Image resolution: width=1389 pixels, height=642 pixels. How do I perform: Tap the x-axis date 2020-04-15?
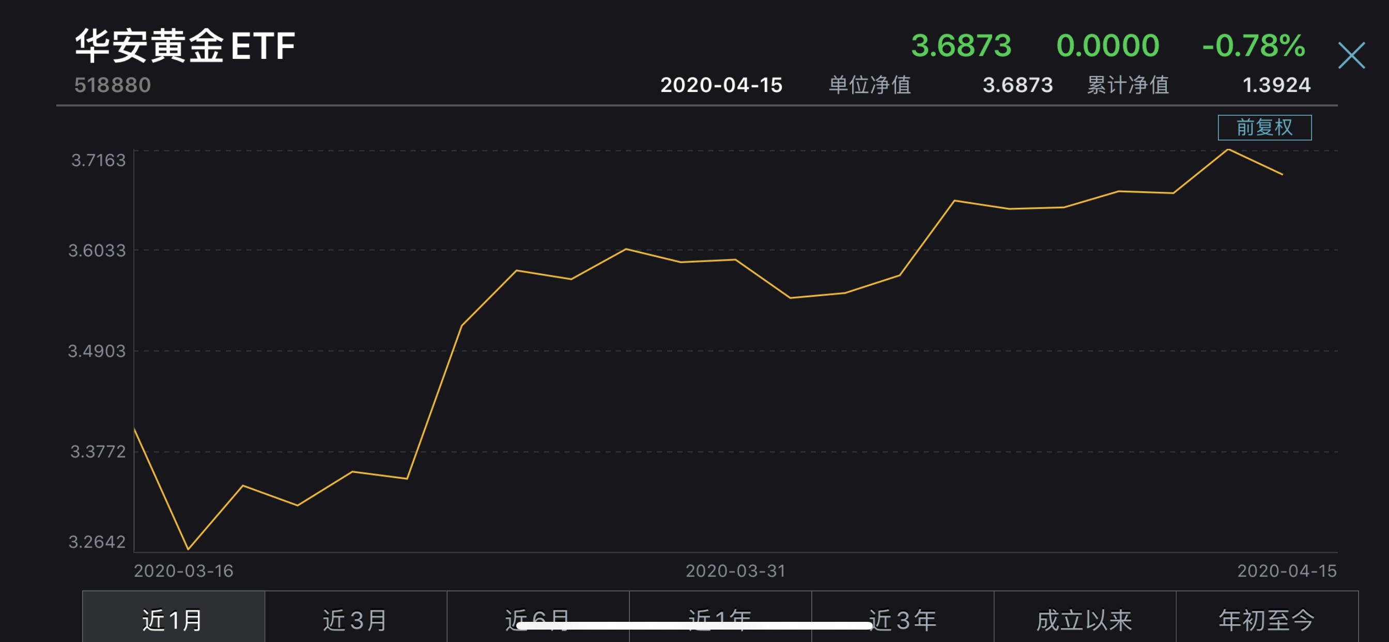1287,571
